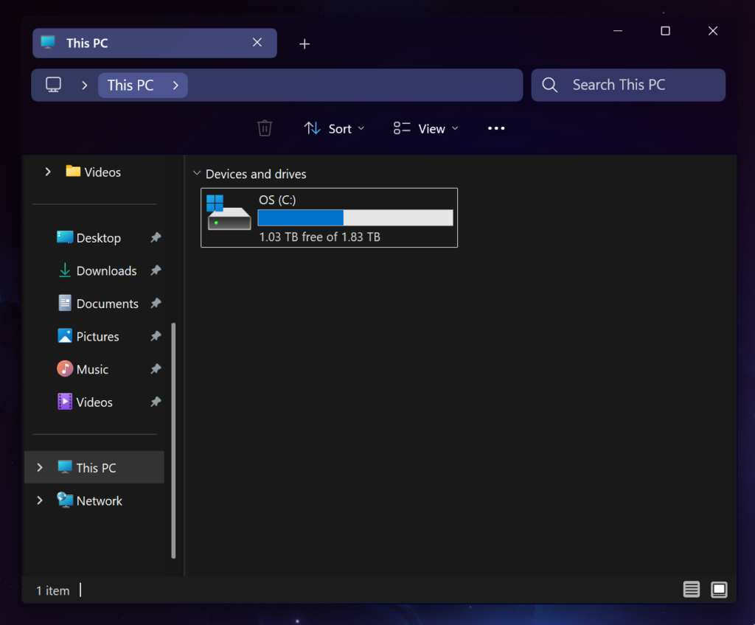755x625 pixels.
Task: Click the pin icon beside Downloads
Action: [x=155, y=270]
